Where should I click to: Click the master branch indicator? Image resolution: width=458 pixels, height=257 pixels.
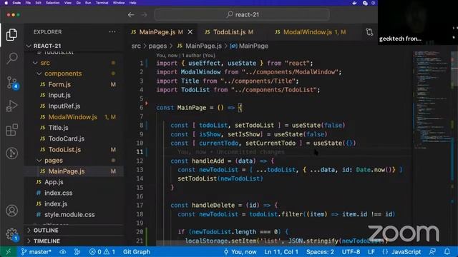pos(36,252)
